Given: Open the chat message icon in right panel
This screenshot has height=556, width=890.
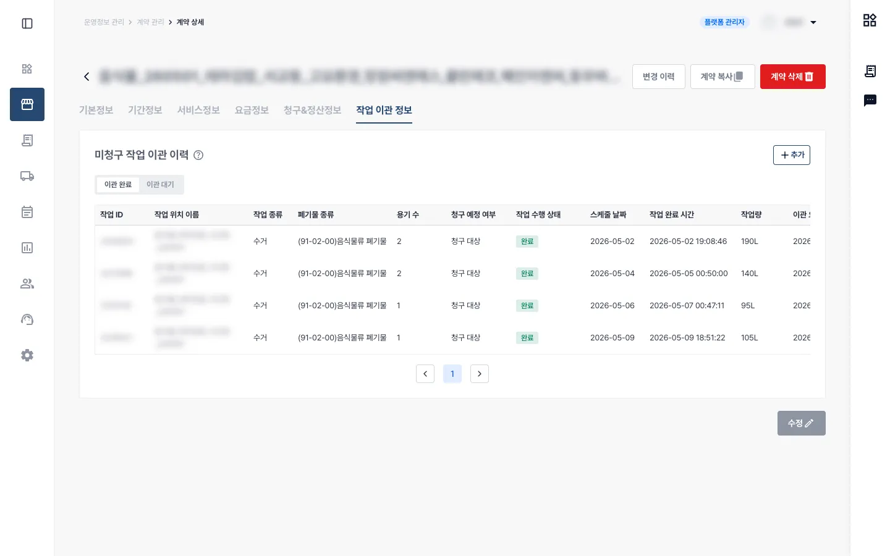Looking at the screenshot, I should point(870,100).
